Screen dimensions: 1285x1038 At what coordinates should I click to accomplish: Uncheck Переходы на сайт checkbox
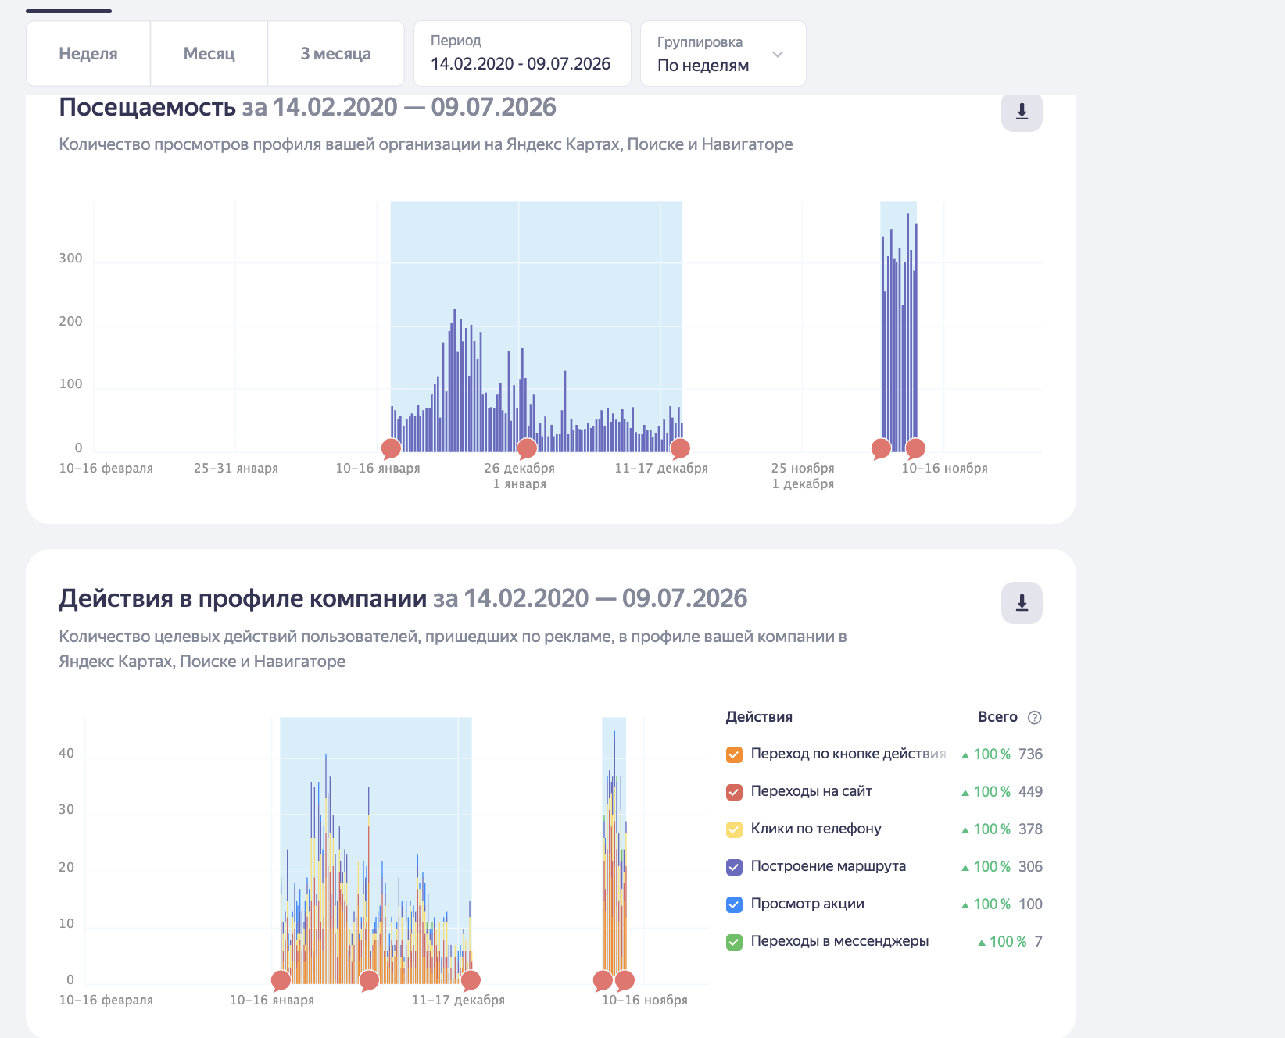(x=734, y=792)
